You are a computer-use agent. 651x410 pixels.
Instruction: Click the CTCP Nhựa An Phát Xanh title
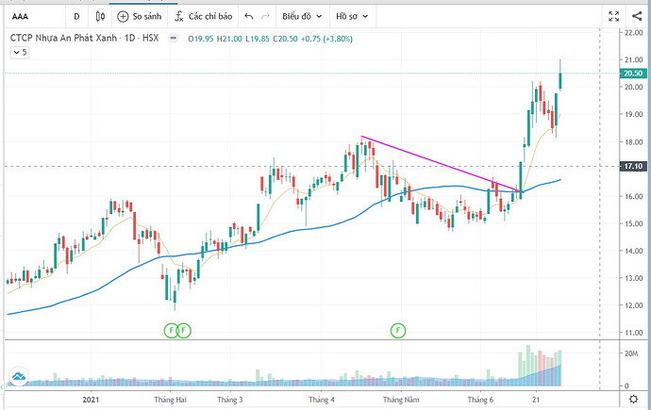click(x=63, y=38)
